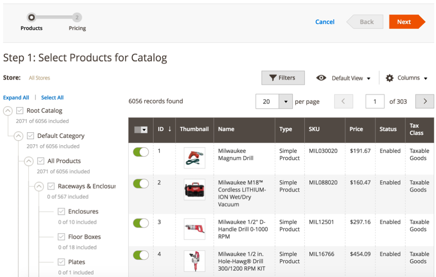The height and width of the screenshot is (277, 436).
Task: Click the Products step circle
Action: [x=32, y=18]
